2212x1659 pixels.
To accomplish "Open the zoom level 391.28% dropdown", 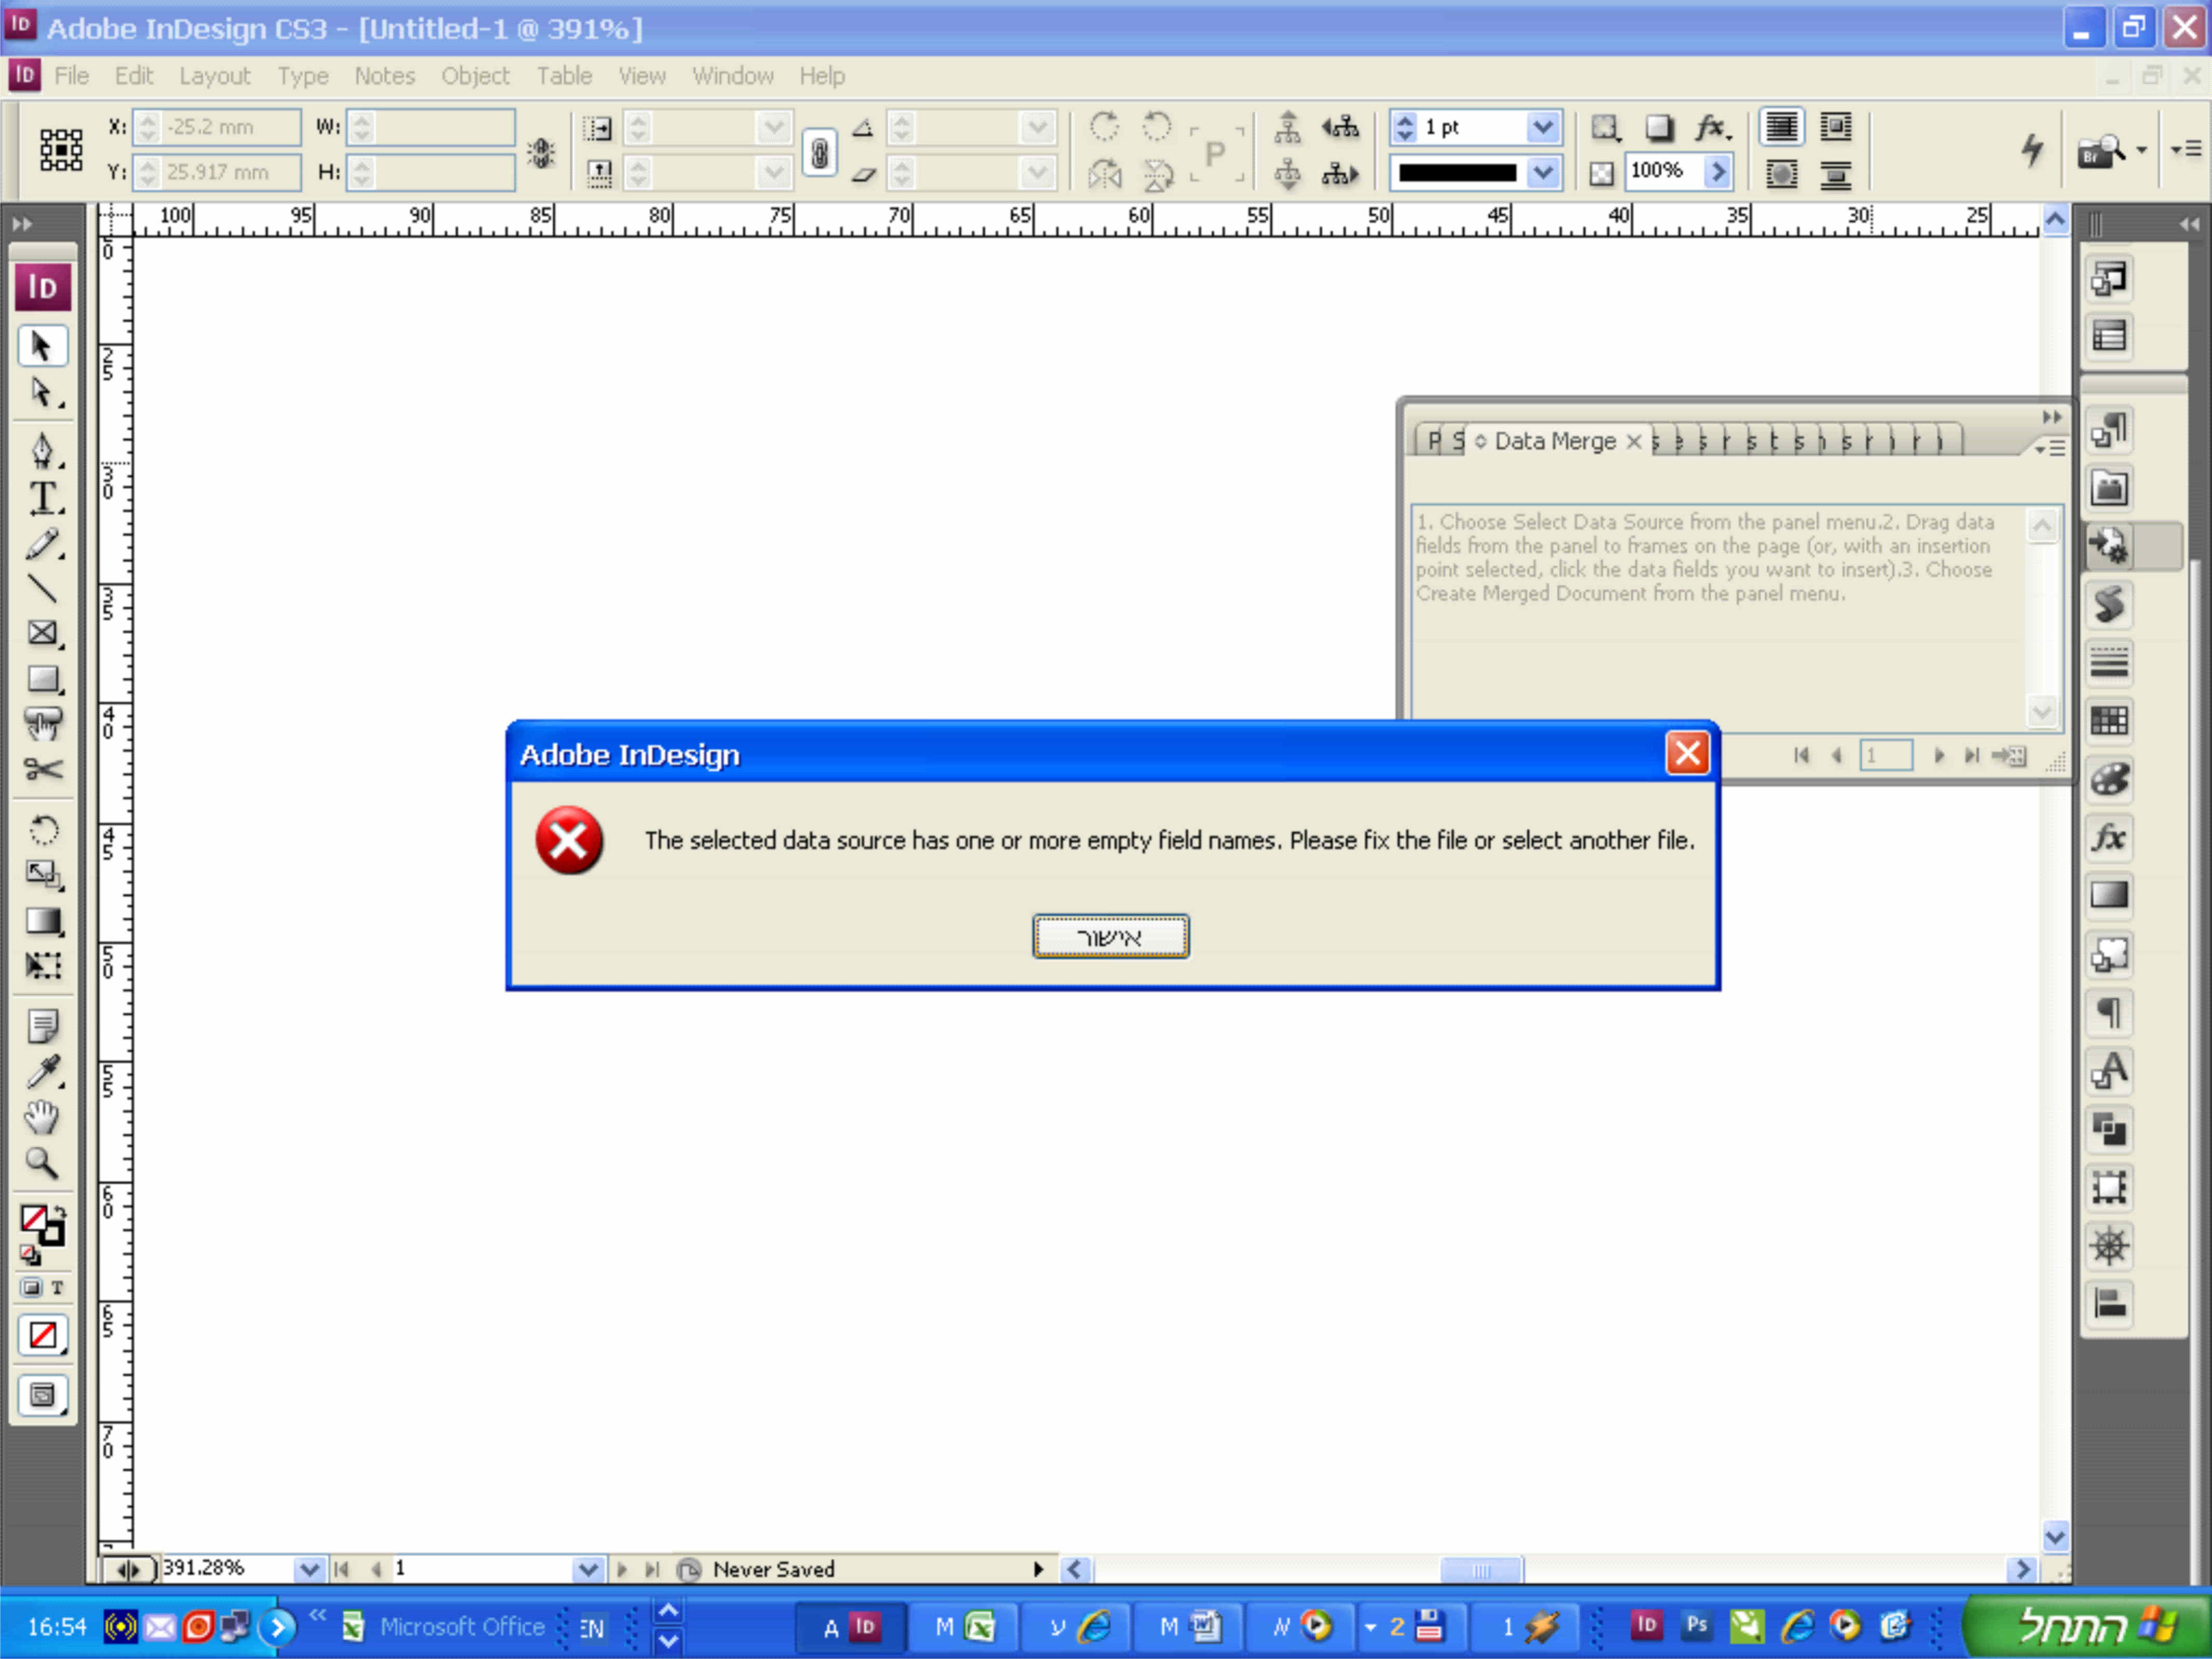I will [x=309, y=1569].
